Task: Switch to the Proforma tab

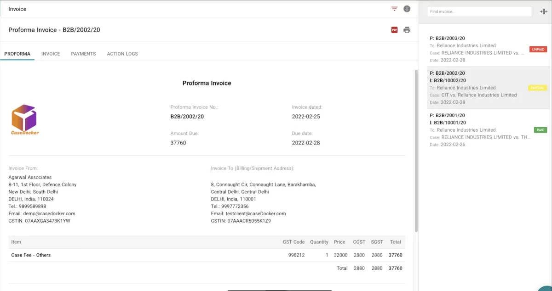Action: pyautogui.click(x=17, y=54)
